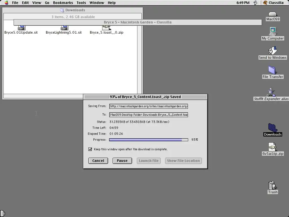
Task: Open the File menu
Action: pos(15,3)
